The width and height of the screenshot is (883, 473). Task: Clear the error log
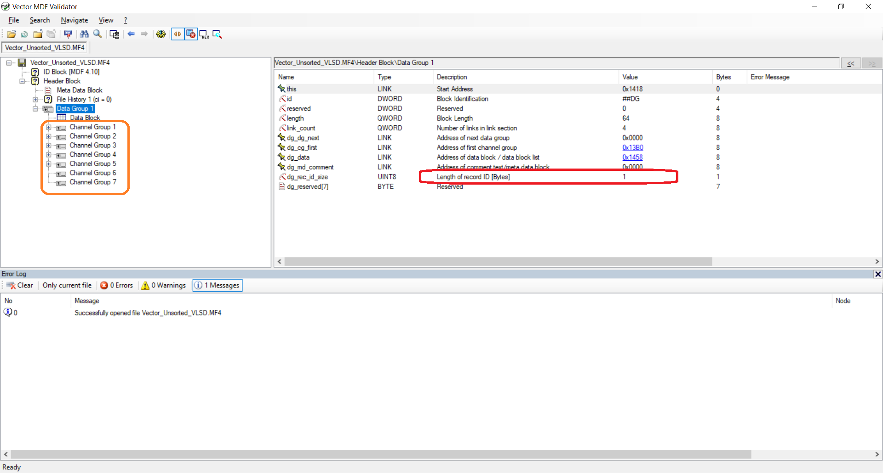(x=20, y=285)
